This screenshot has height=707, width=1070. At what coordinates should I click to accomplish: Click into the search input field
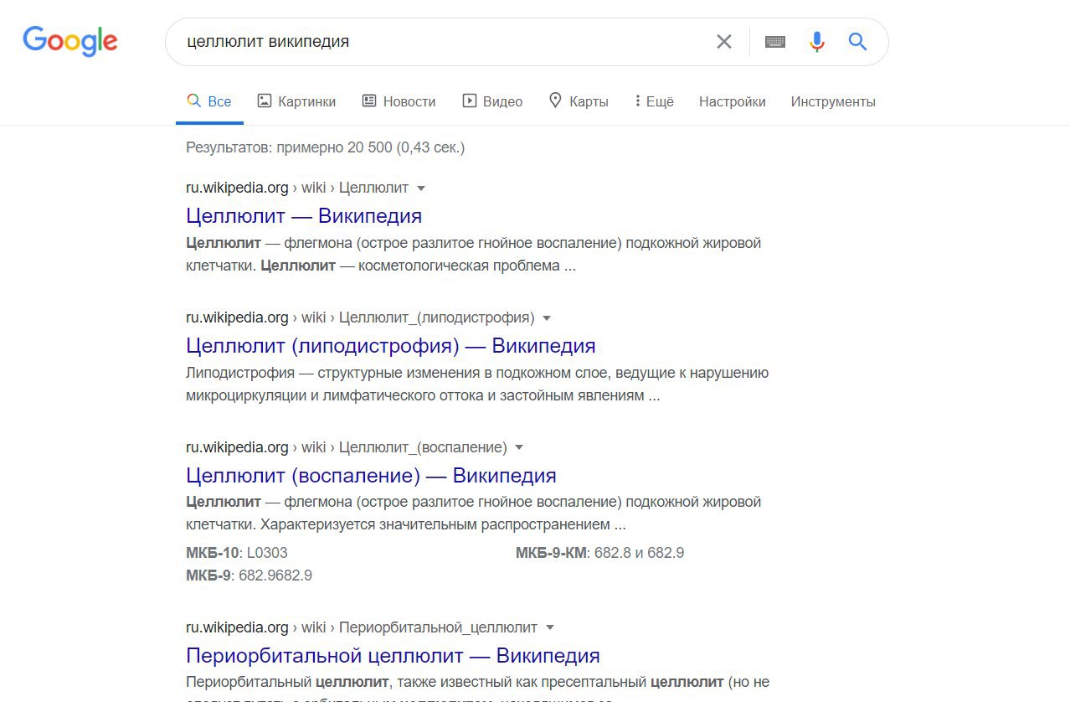(435, 42)
